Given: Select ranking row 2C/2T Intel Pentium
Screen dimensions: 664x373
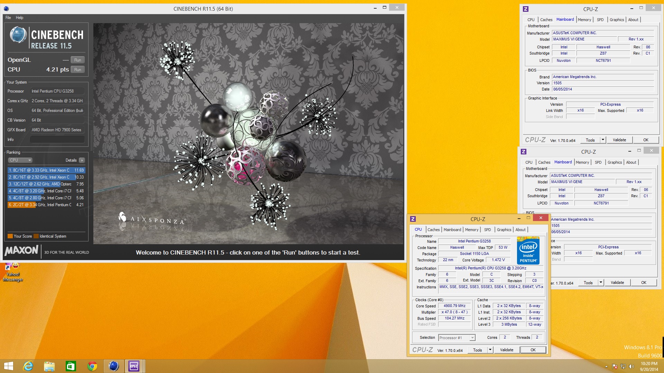Looking at the screenshot, I should tap(46, 205).
